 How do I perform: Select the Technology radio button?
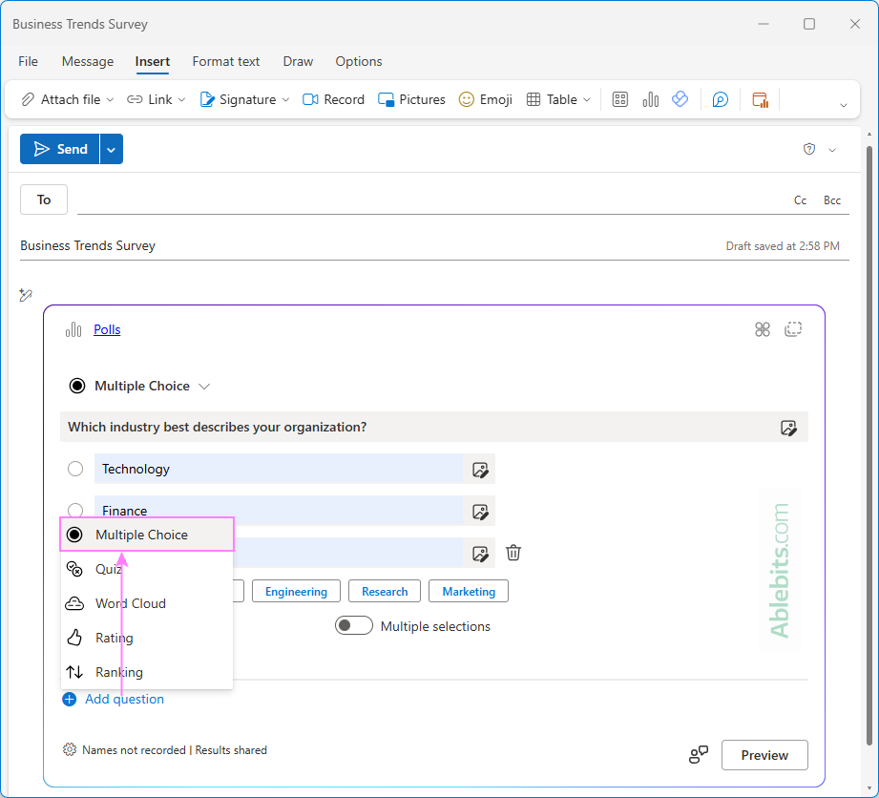(x=75, y=469)
